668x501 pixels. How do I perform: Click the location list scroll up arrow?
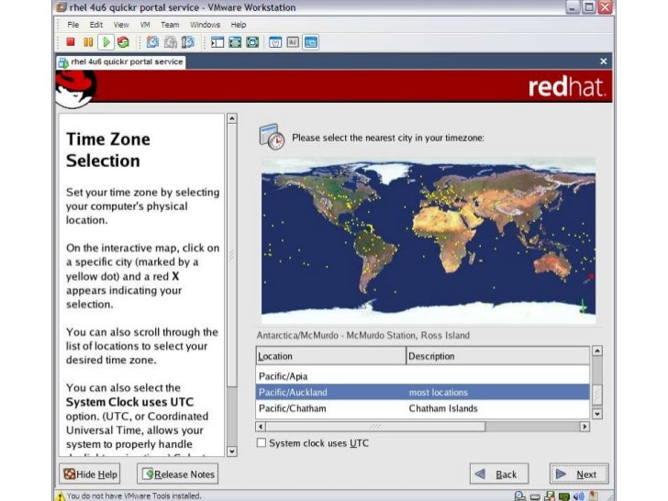(597, 351)
